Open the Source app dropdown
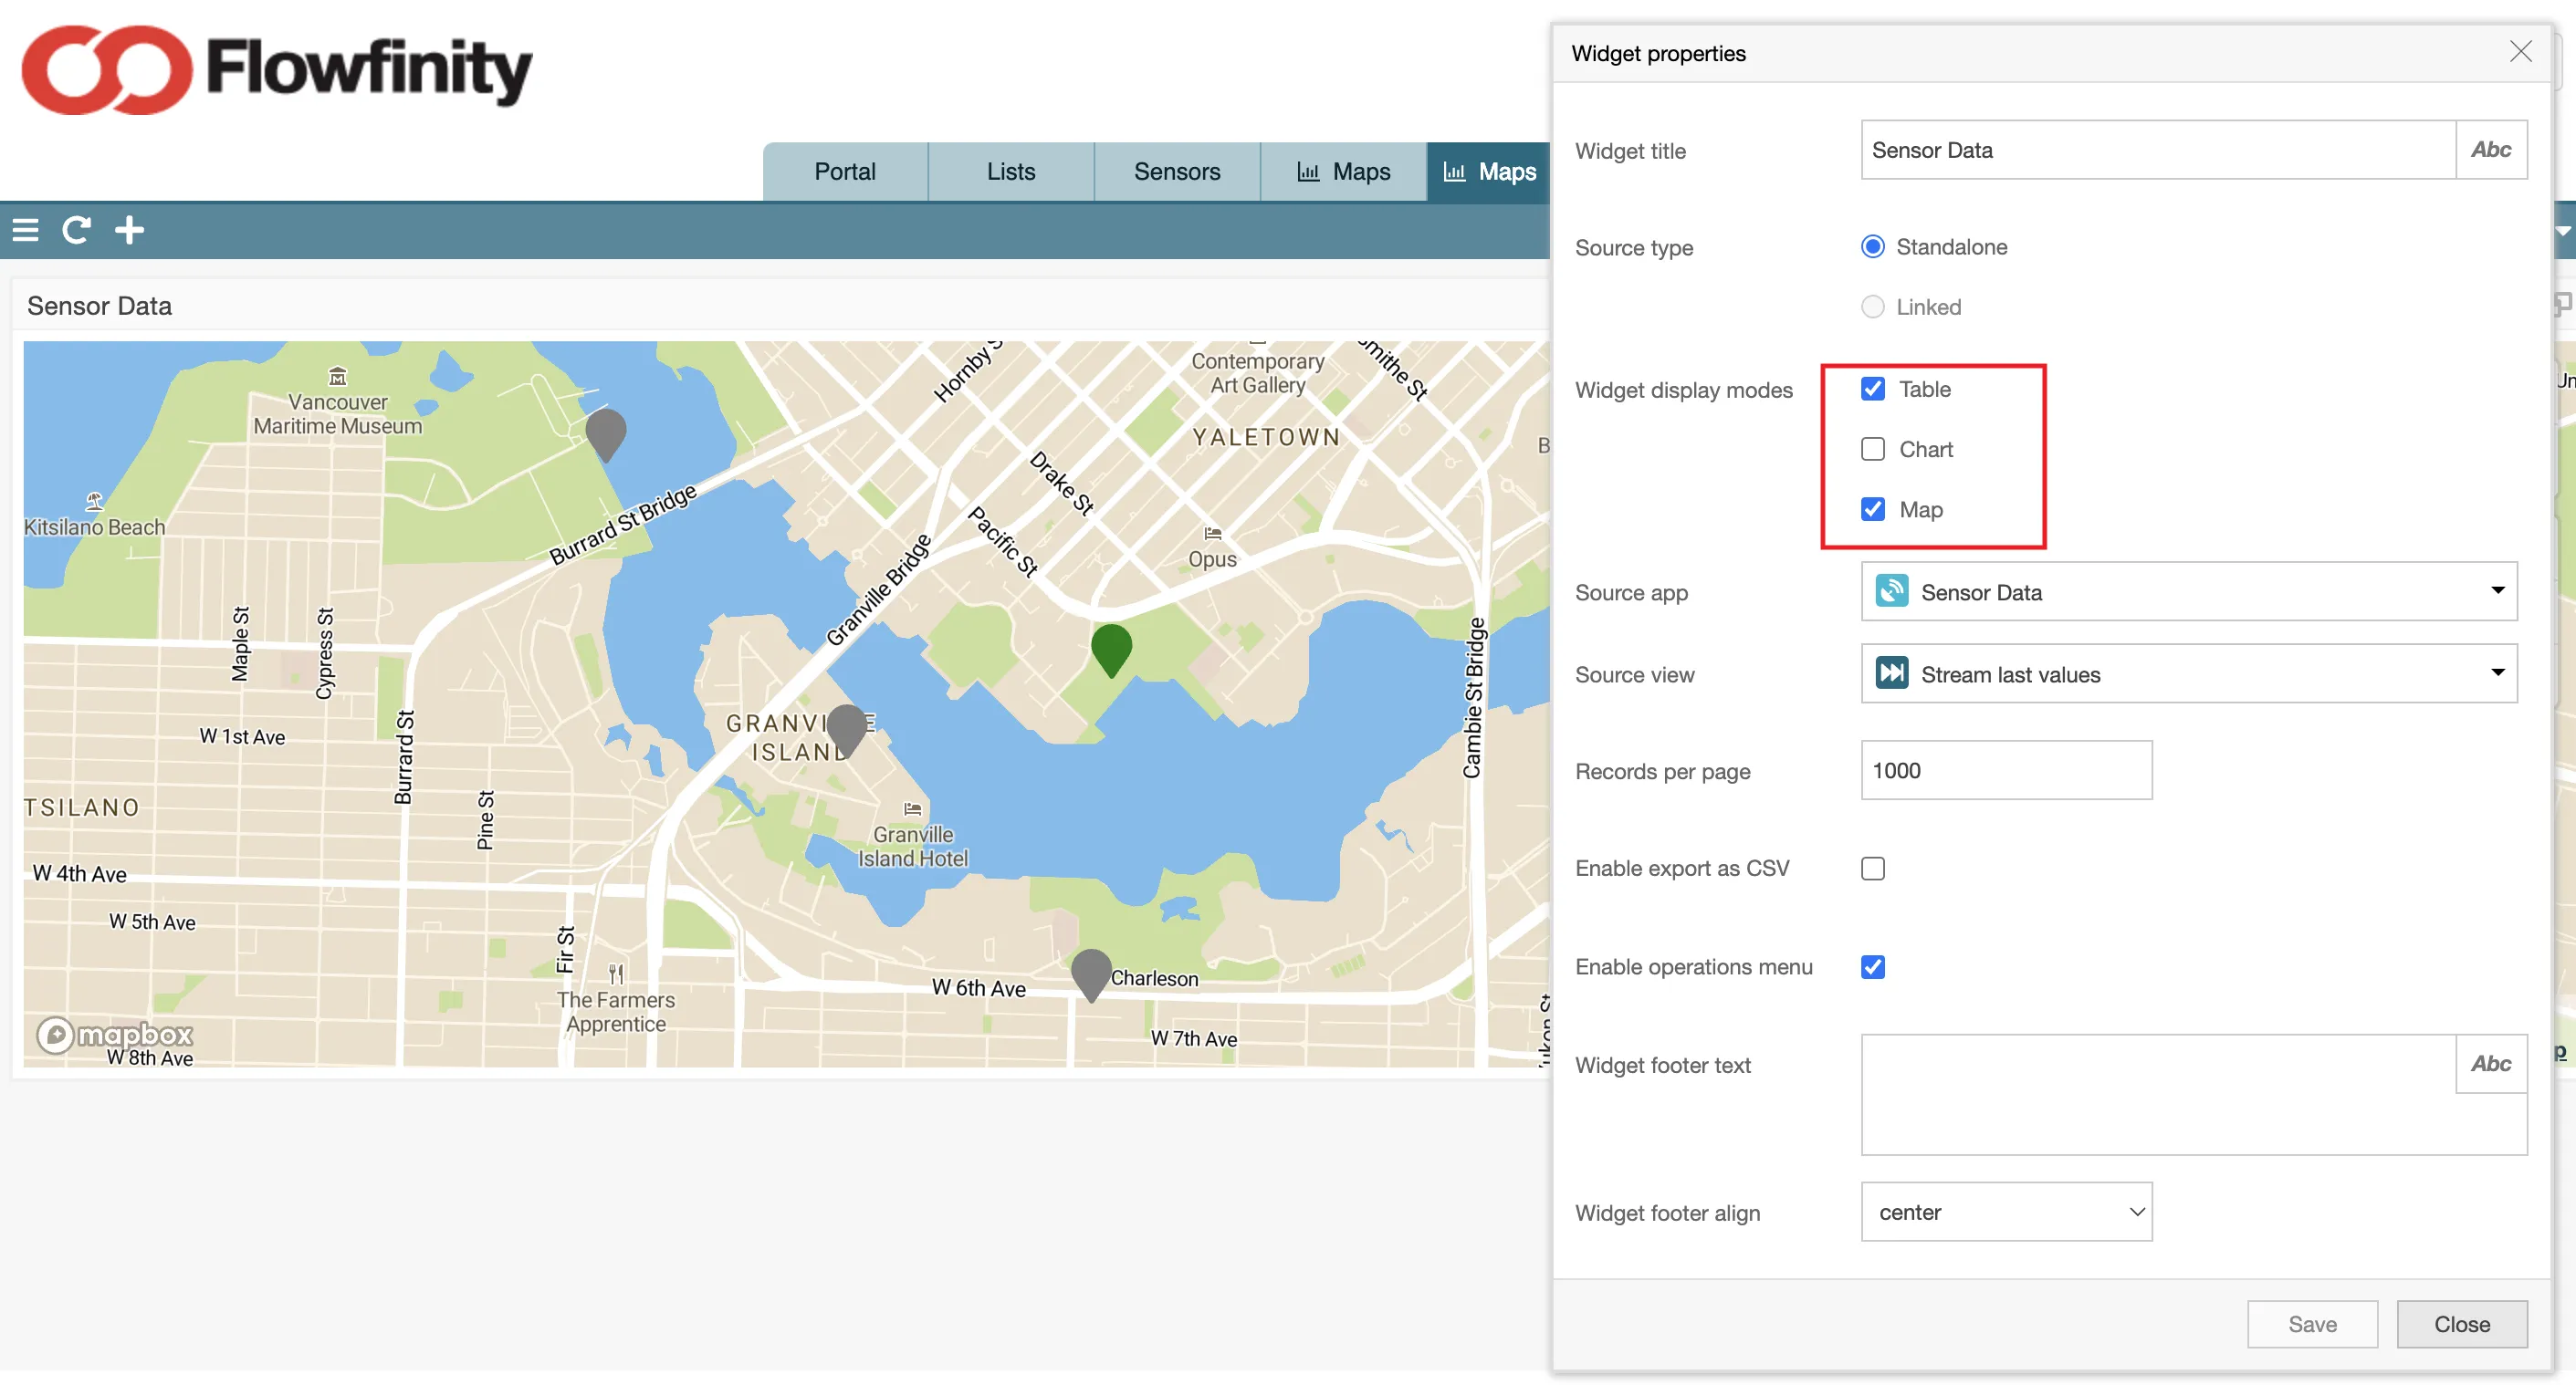Screen dimensions: 2576x1385 point(2188,591)
